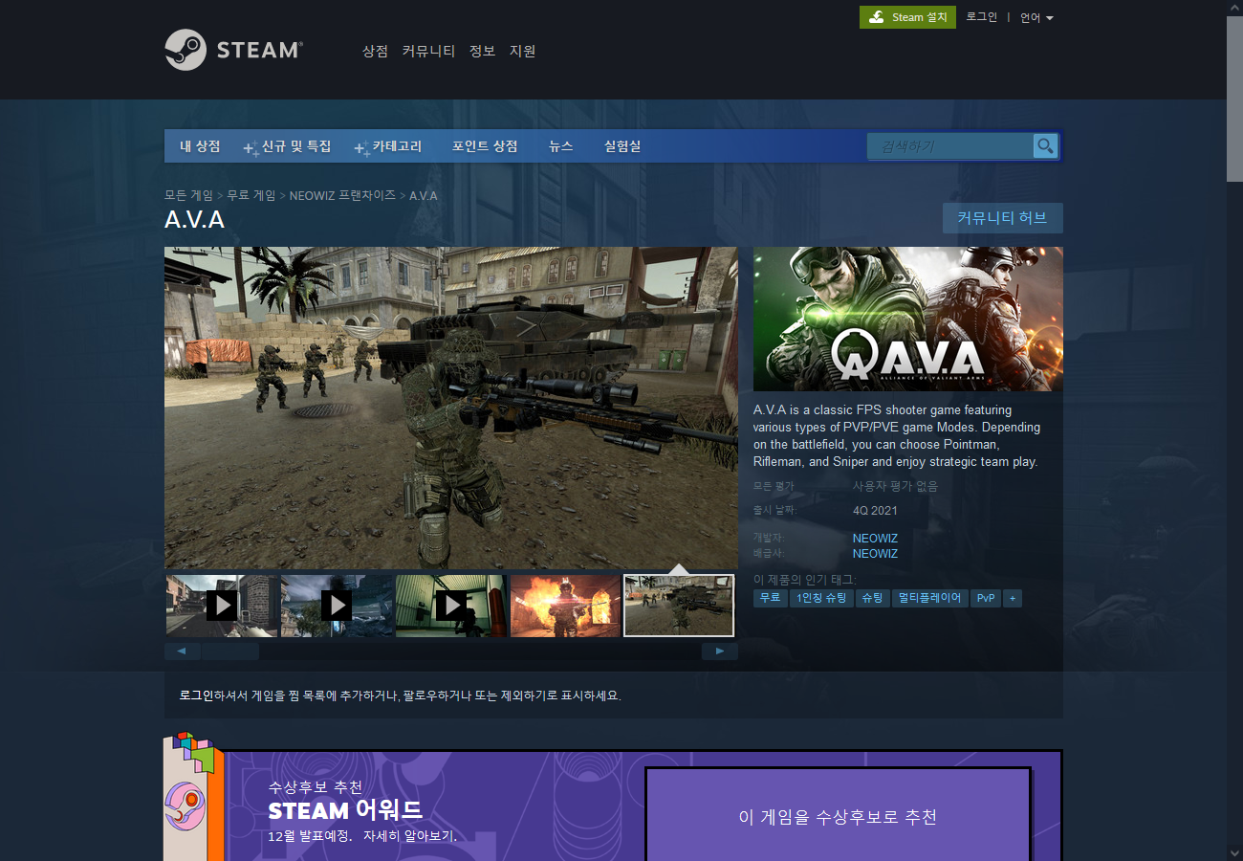Screen dimensions: 1243x861
Task: Click the 슈팅 tag
Action: coord(872,598)
